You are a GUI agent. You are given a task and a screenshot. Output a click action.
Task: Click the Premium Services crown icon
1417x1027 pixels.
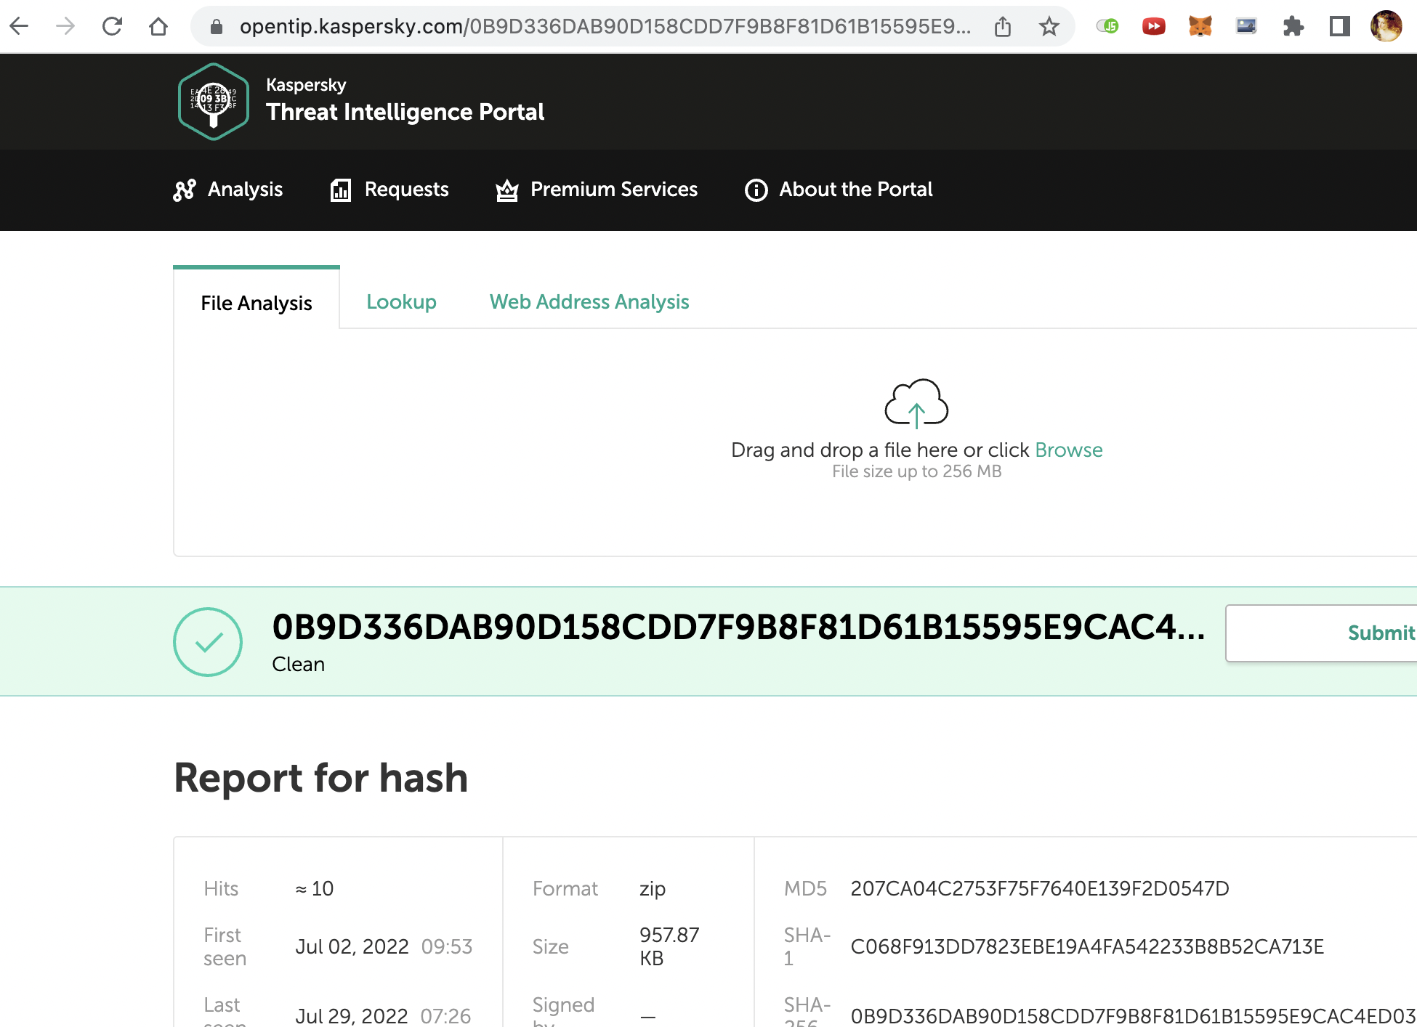(x=506, y=190)
